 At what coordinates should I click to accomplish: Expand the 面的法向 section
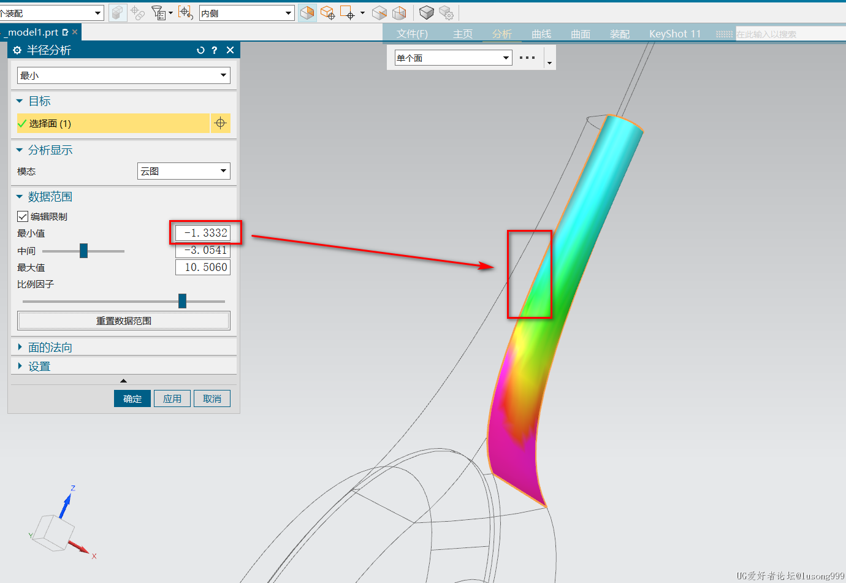[x=20, y=347]
